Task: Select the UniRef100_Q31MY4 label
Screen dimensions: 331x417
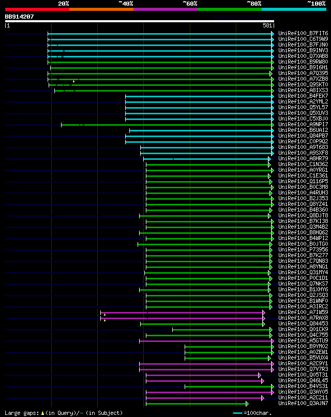Action: (x=303, y=273)
